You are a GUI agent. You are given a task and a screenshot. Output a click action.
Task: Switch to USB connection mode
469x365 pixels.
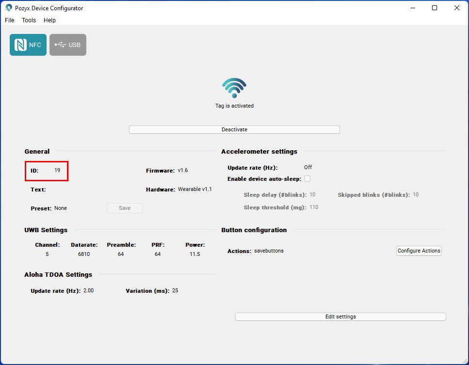(x=68, y=45)
